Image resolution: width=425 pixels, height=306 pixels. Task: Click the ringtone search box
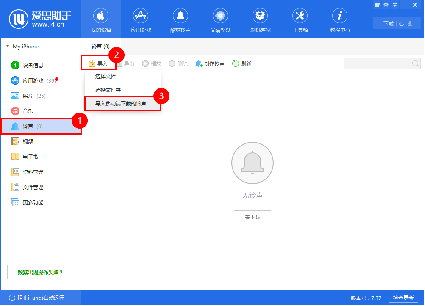click(x=379, y=63)
